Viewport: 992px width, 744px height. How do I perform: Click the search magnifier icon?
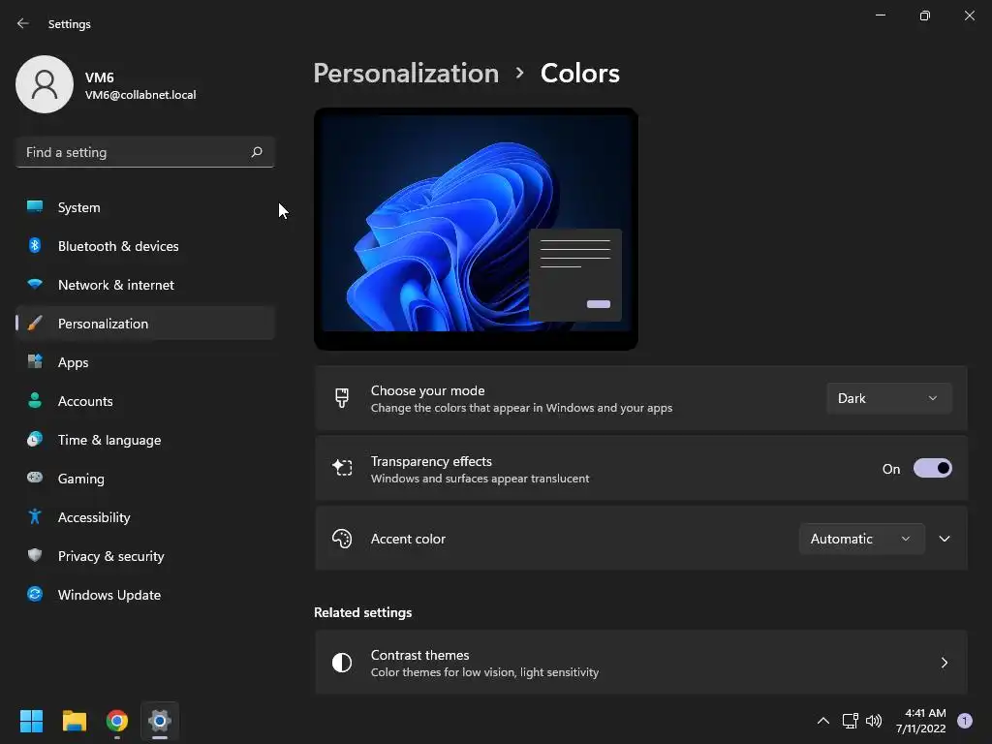point(256,152)
